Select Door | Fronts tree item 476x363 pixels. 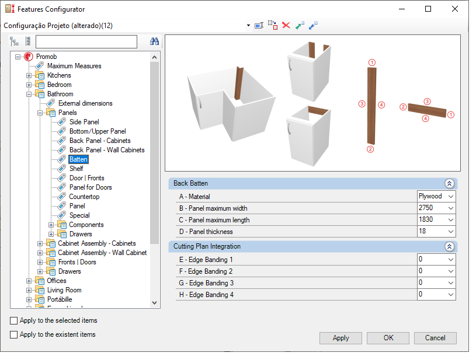click(x=87, y=178)
